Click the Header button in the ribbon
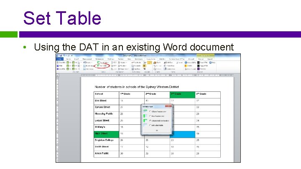301x169 pixels. 122,63
